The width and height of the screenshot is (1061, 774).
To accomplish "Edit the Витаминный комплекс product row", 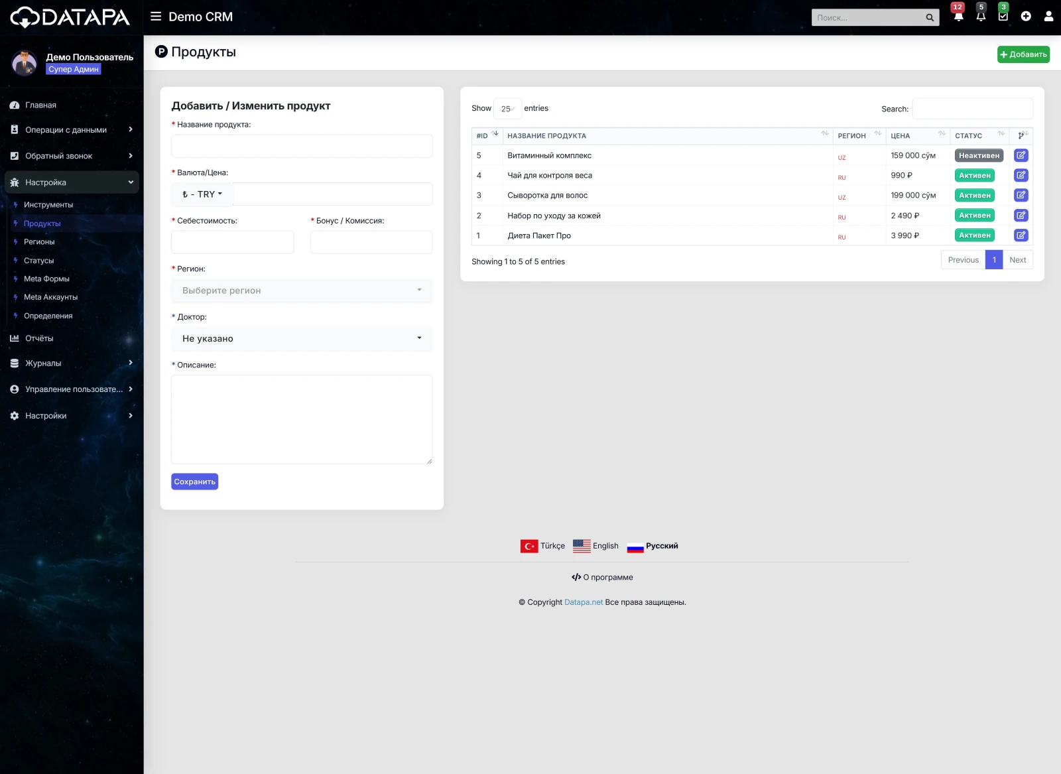I will [1021, 155].
